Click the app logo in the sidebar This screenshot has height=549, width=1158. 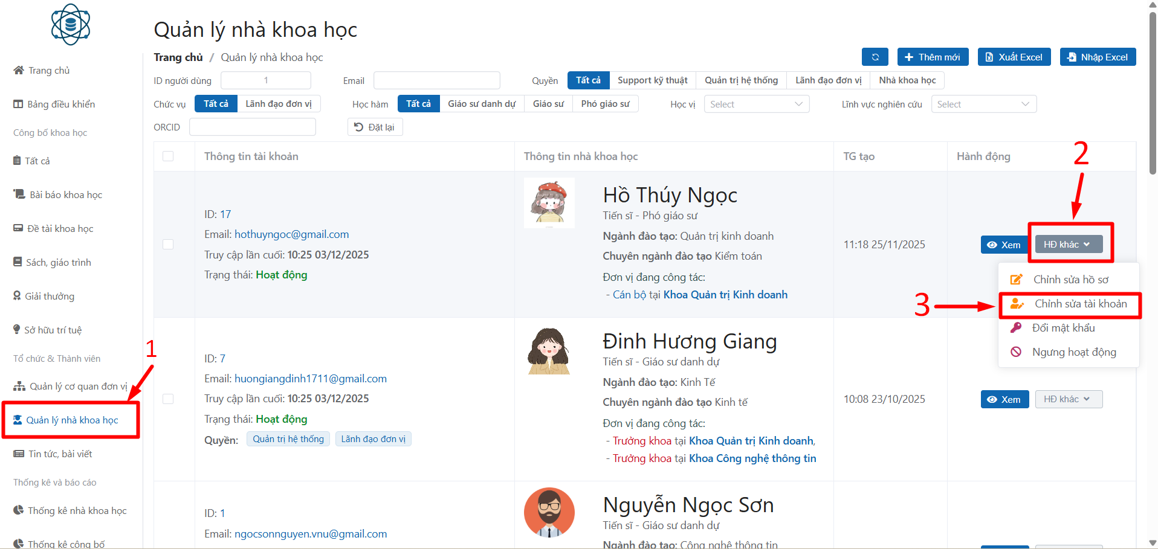click(x=71, y=25)
